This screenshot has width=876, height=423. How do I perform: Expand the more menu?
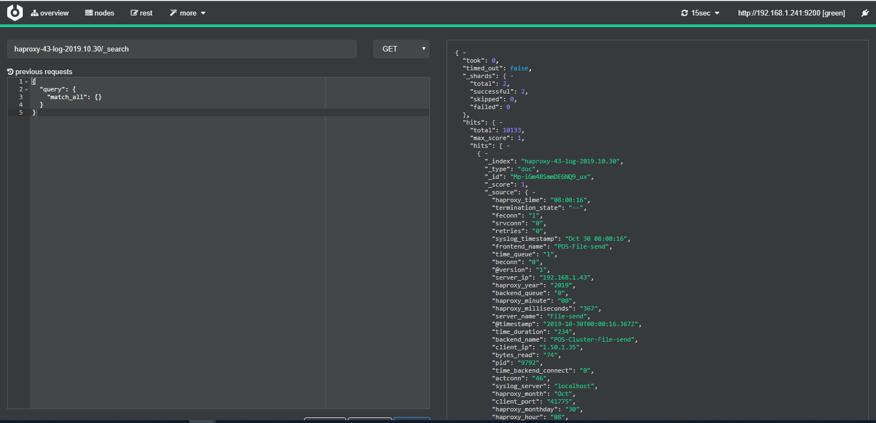coord(188,13)
